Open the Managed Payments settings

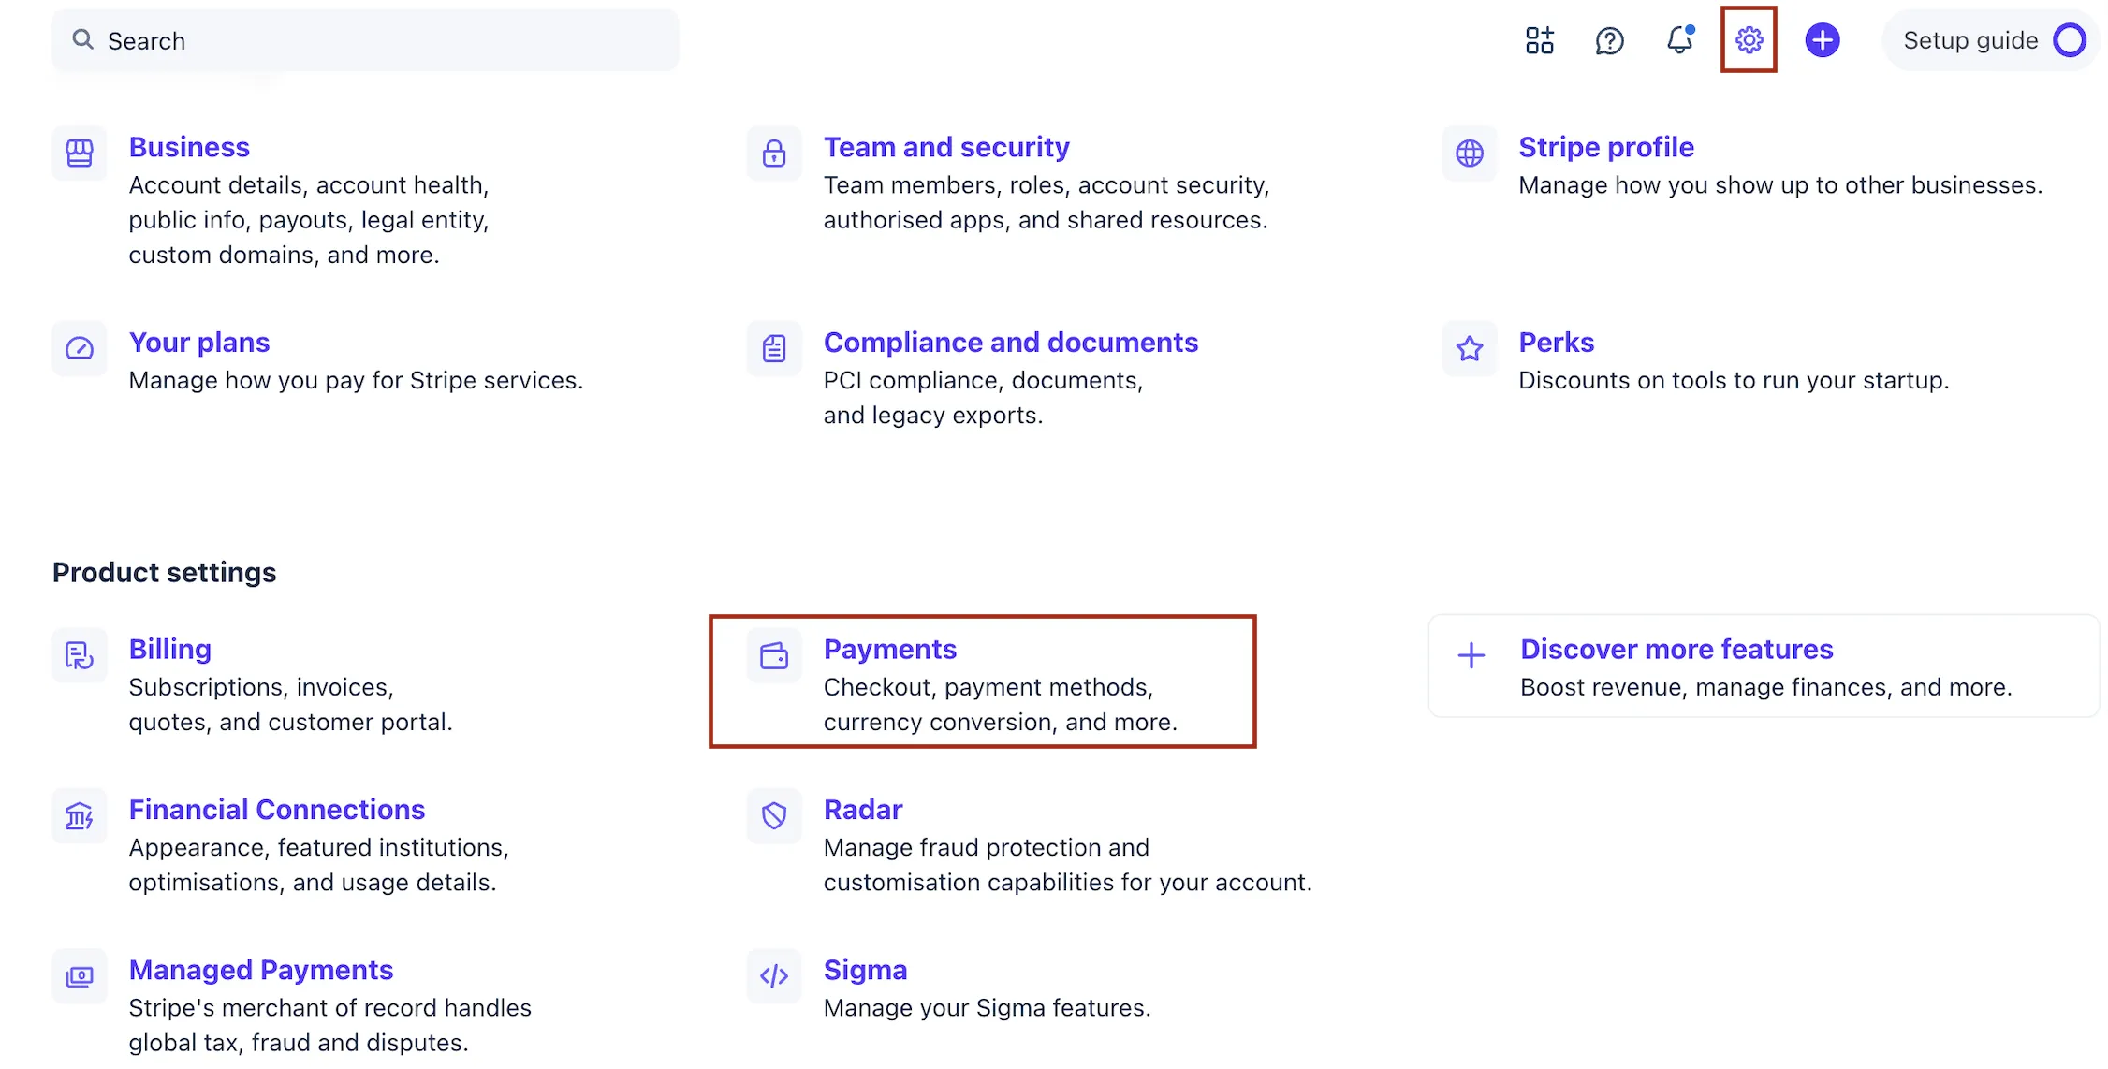[261, 970]
